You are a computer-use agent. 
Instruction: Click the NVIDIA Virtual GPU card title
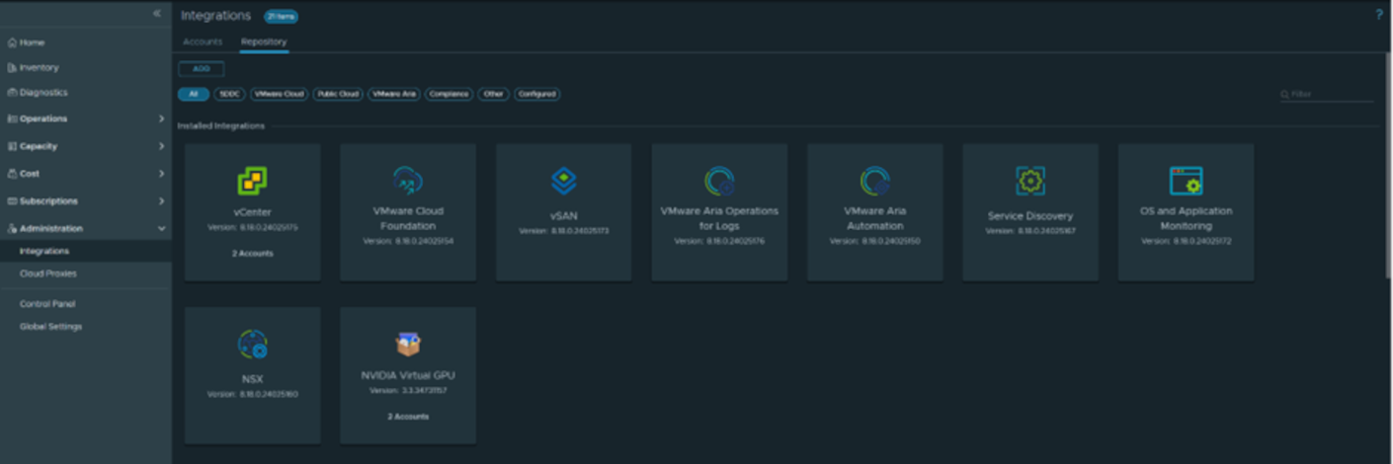tap(408, 375)
